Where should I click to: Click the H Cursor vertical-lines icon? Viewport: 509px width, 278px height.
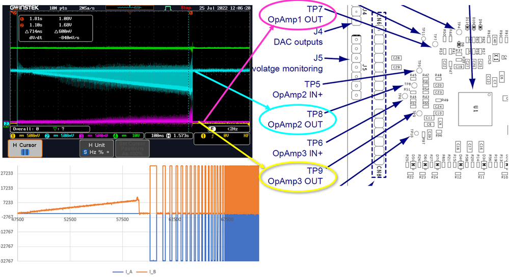coord(25,152)
